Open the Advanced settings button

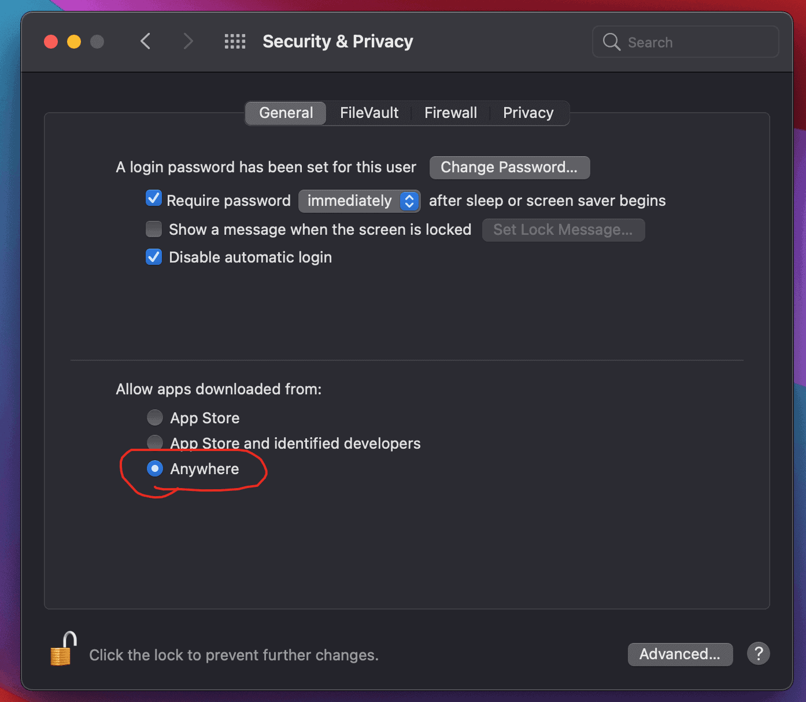[680, 654]
